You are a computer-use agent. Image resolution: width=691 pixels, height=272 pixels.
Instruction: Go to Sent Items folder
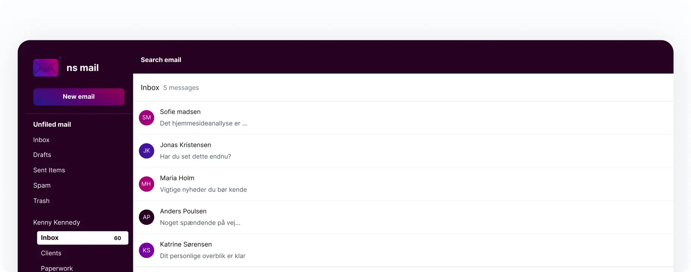(49, 170)
